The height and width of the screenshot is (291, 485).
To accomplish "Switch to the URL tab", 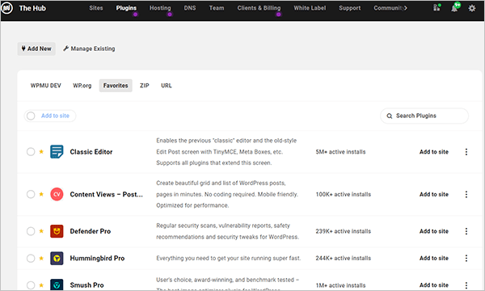I will (166, 86).
